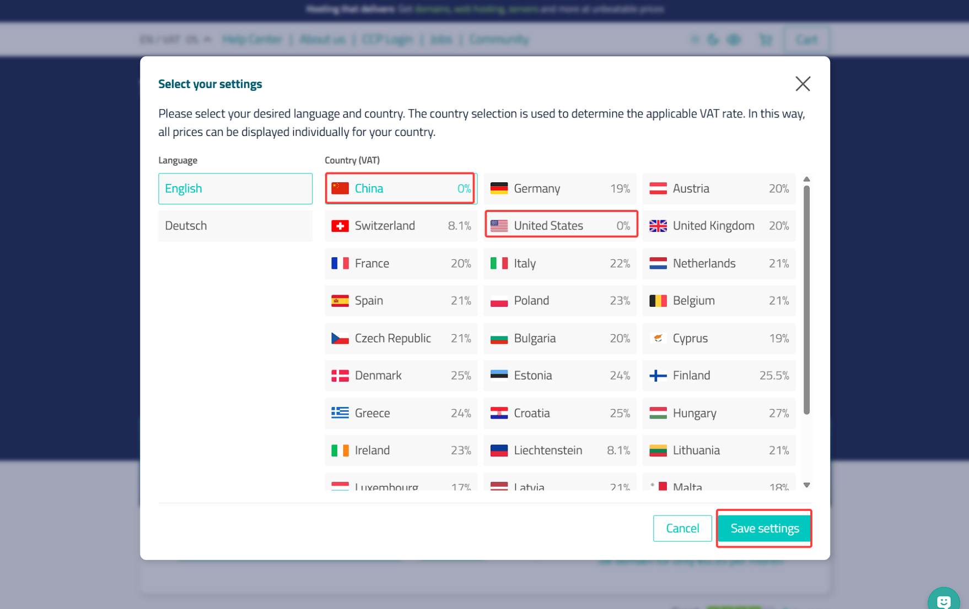
Task: Click the Poland flag icon
Action: click(499, 301)
